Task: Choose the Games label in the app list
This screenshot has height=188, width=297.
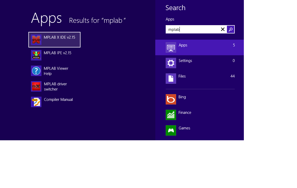Action: point(184,128)
